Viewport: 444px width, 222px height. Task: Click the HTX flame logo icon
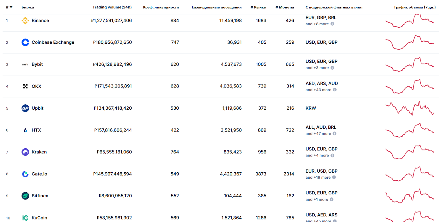coord(25,130)
